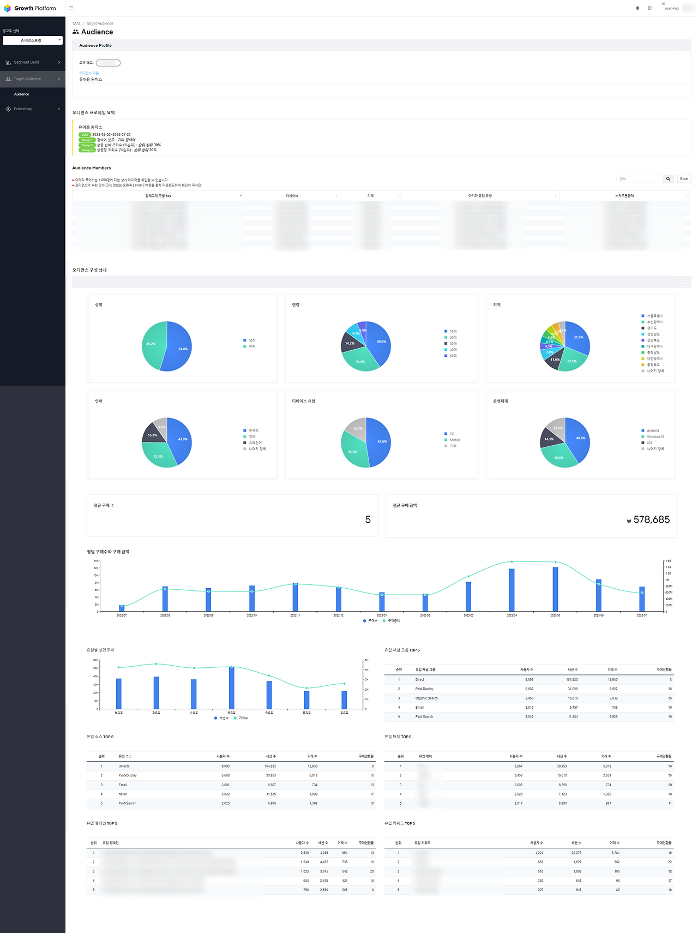
Task: Toggle the hamburger sidebar menu icon
Action: coord(71,8)
